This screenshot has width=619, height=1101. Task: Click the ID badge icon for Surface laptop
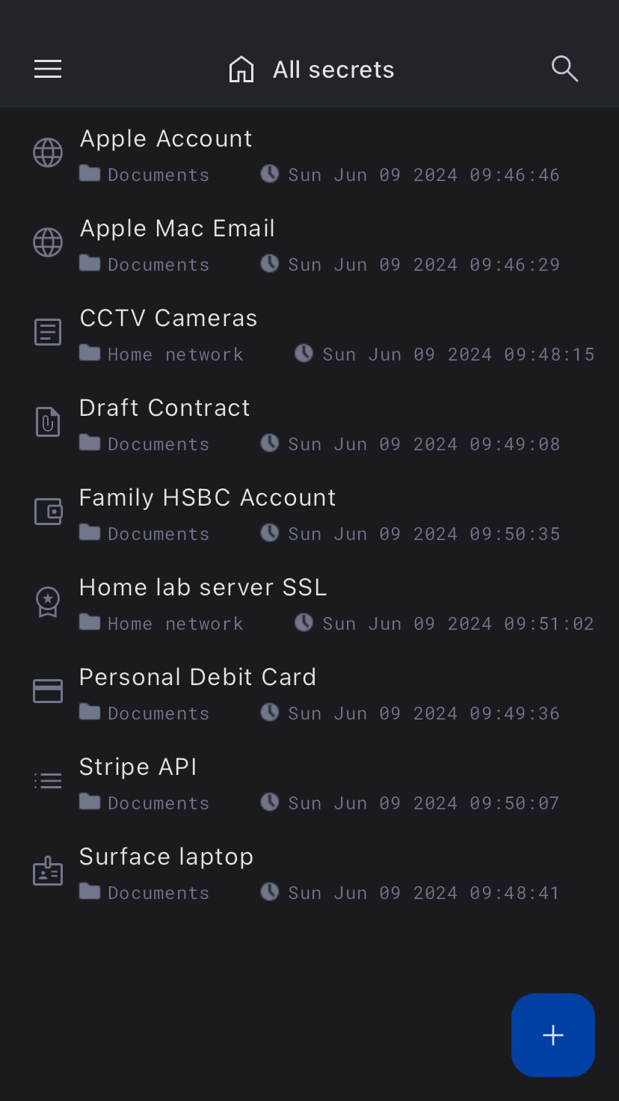pyautogui.click(x=48, y=871)
